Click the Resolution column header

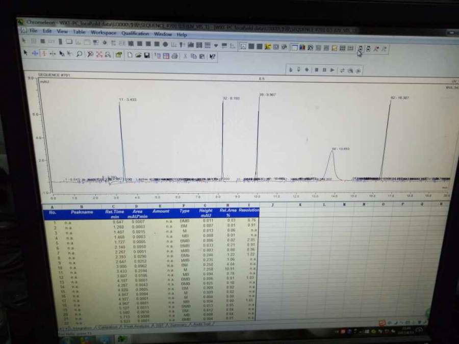point(249,210)
